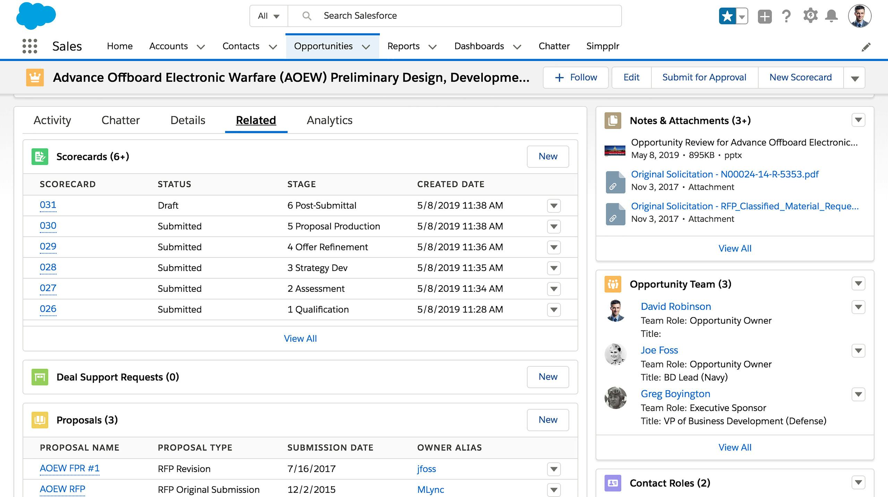Viewport: 888px width, 497px height.
Task: Open row menu for scorecard 028
Action: point(554,268)
